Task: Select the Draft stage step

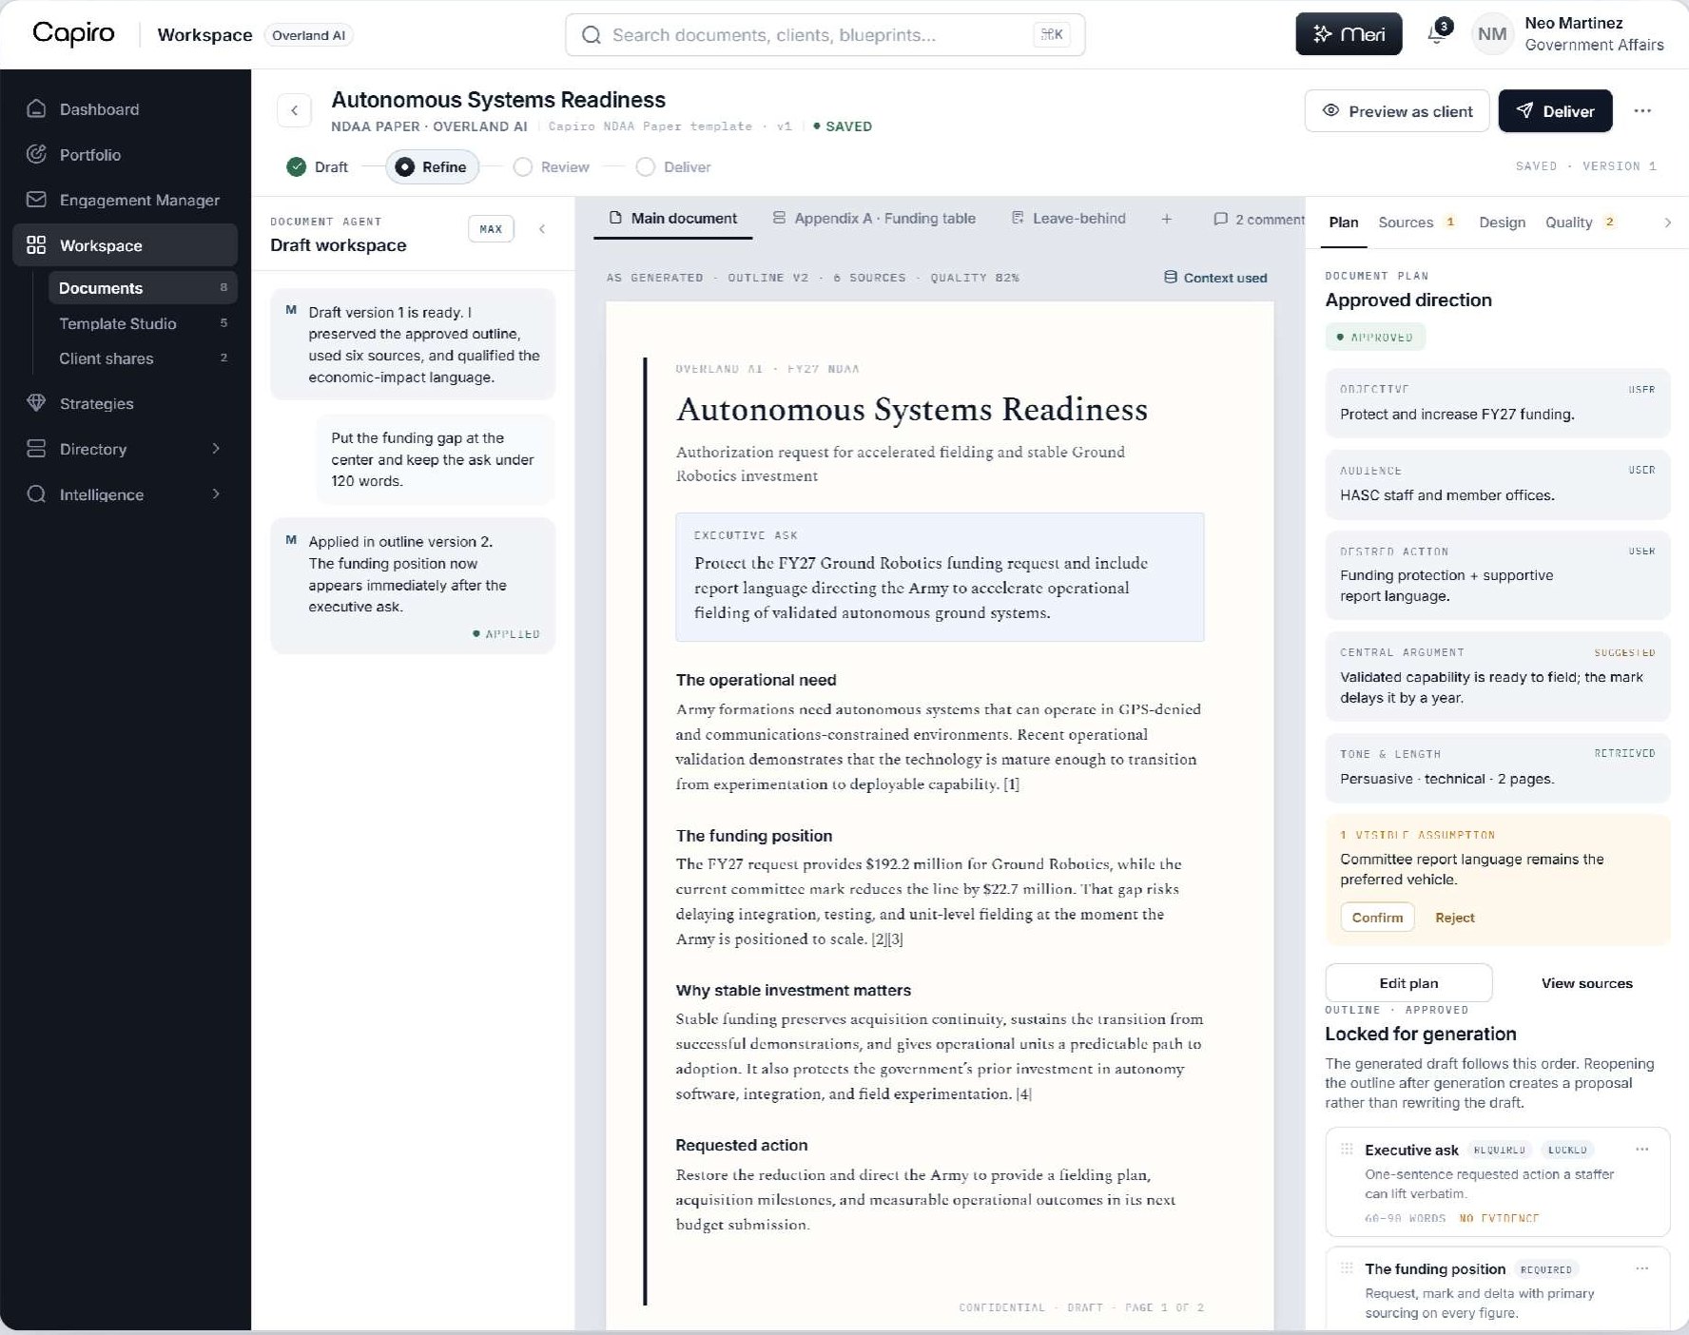Action: point(318,166)
